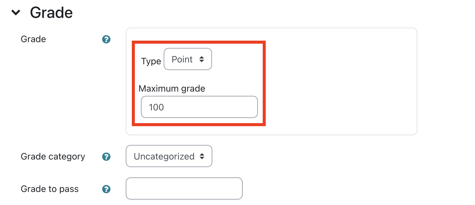
Task: Open help for Grade category
Action: [x=106, y=157]
